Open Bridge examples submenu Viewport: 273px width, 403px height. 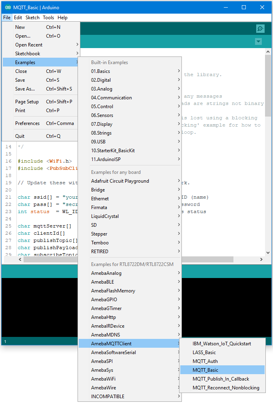pos(130,190)
